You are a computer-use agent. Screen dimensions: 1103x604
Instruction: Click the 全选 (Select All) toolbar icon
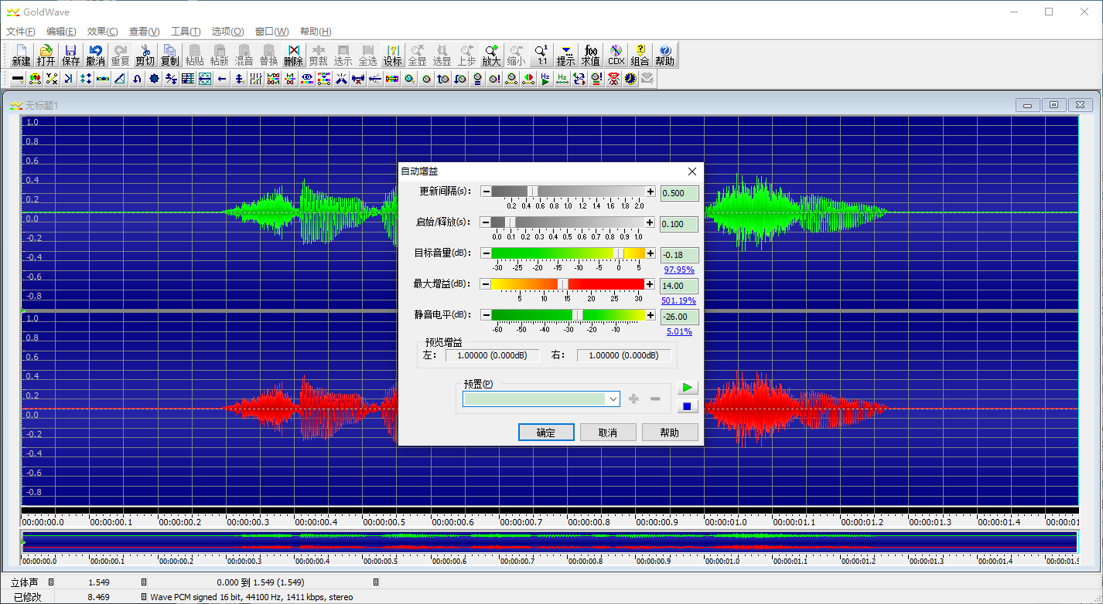[x=367, y=55]
